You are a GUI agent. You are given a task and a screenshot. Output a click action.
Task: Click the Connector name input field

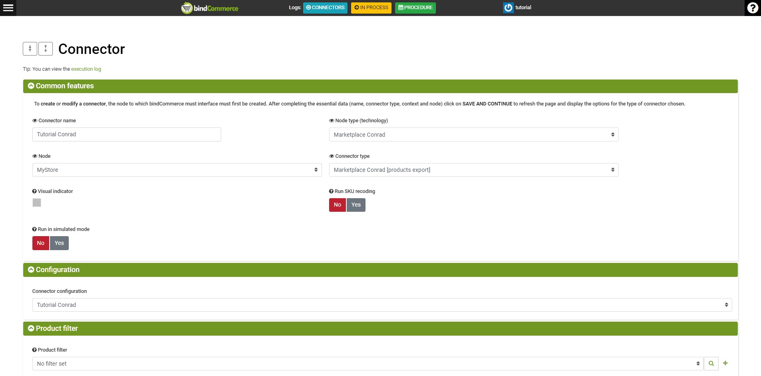click(126, 135)
